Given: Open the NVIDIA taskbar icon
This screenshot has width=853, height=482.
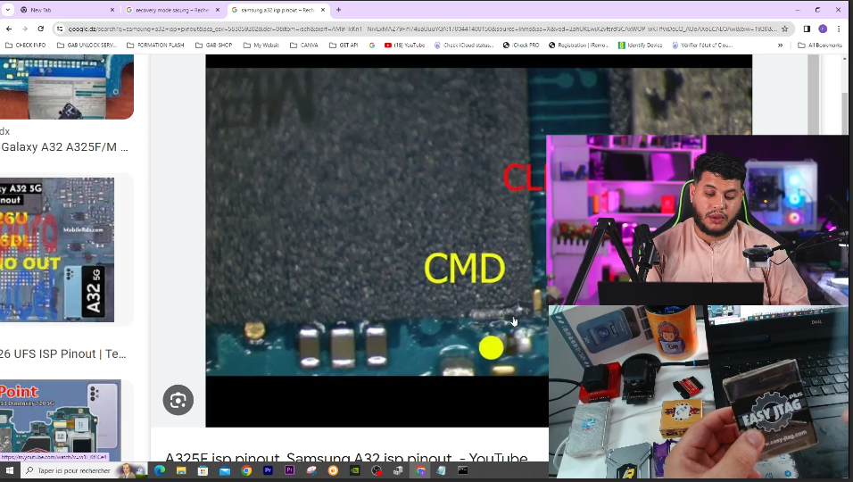Looking at the screenshot, I should coord(355,470).
